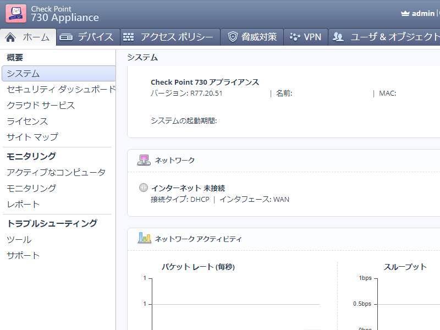Go to ライセンス page
The width and height of the screenshot is (440, 330).
pyautogui.click(x=27, y=121)
